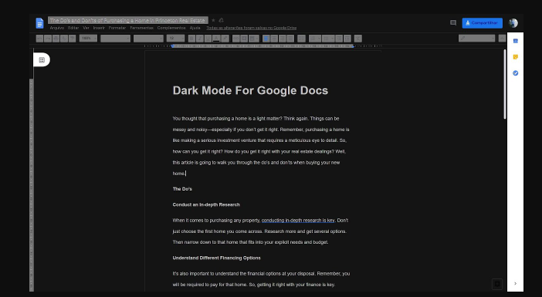Toggle underline formatting
Viewport: 542px width, 297px height.
pyautogui.click(x=208, y=39)
